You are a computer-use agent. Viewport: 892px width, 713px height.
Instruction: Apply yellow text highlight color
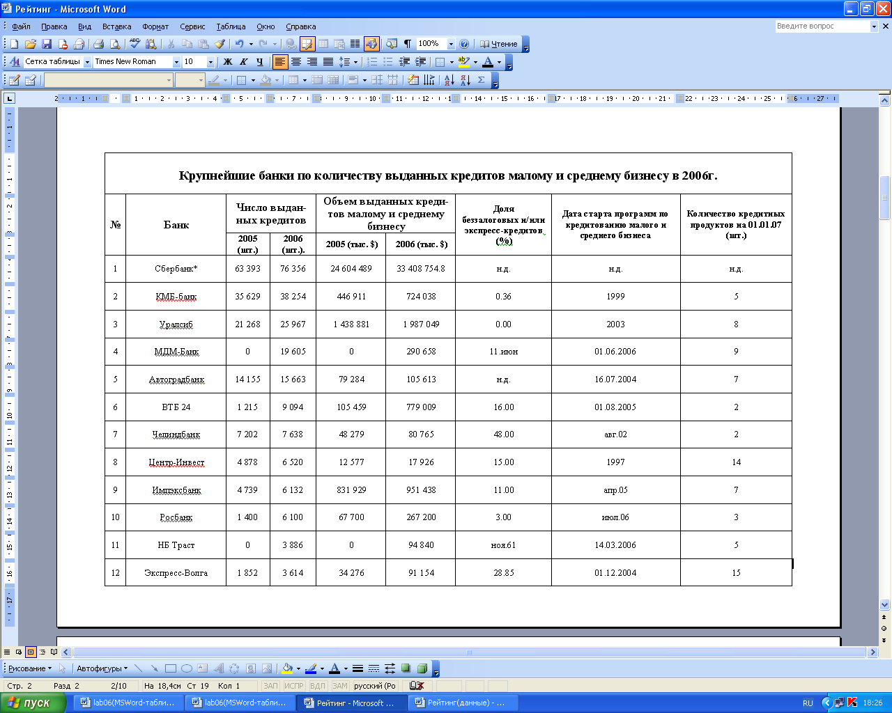click(x=464, y=62)
